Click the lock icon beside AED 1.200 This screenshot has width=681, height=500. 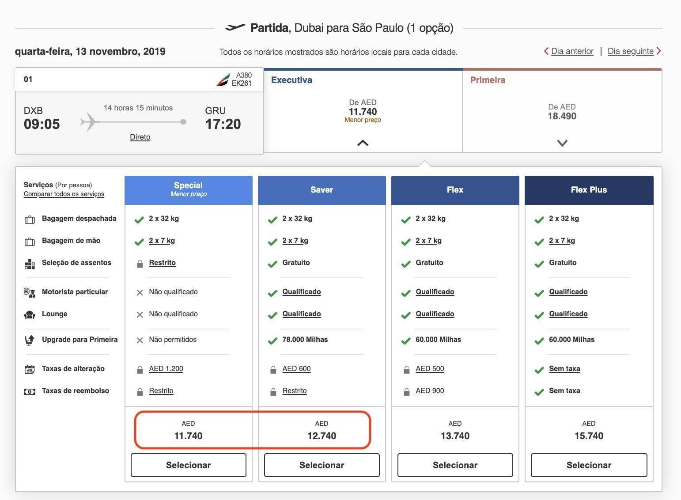(x=140, y=370)
